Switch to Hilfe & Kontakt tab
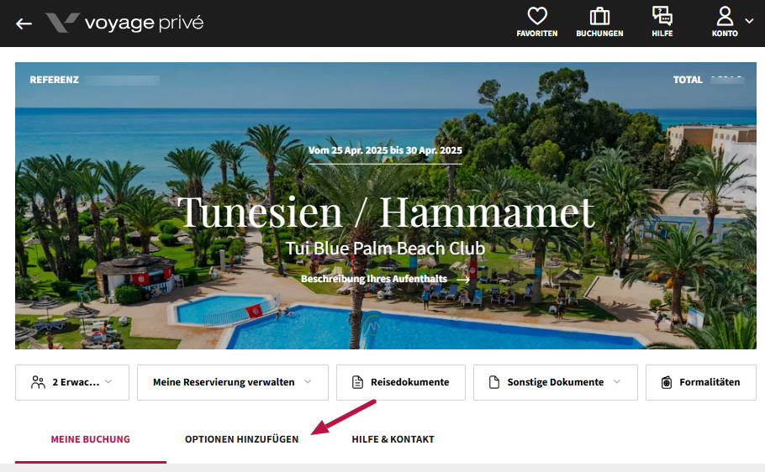 click(393, 439)
